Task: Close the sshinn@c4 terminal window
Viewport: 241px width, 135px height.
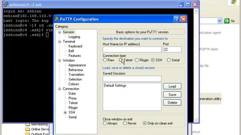Action: (195, 4)
